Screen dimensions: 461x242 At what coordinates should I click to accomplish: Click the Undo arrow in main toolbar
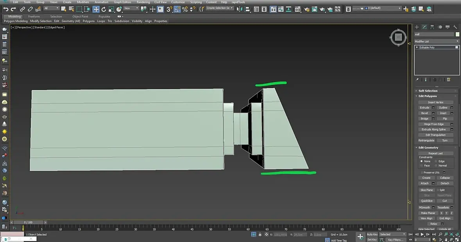coord(5,9)
